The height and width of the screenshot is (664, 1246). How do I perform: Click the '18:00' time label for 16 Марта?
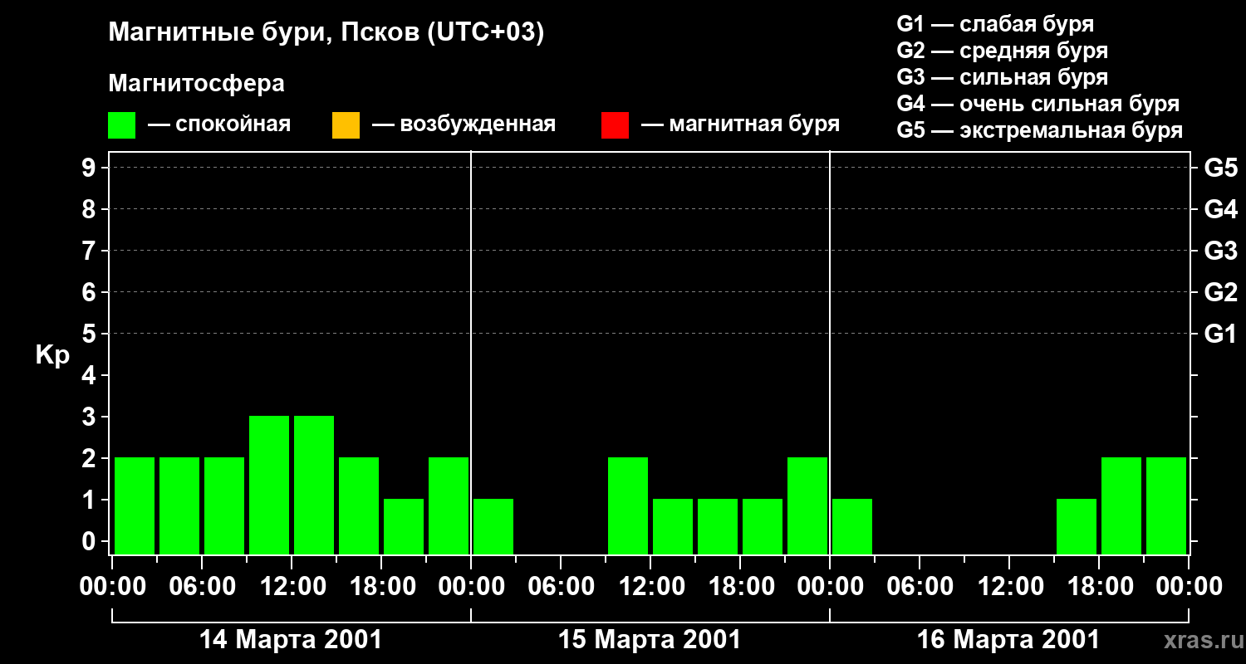[1099, 587]
